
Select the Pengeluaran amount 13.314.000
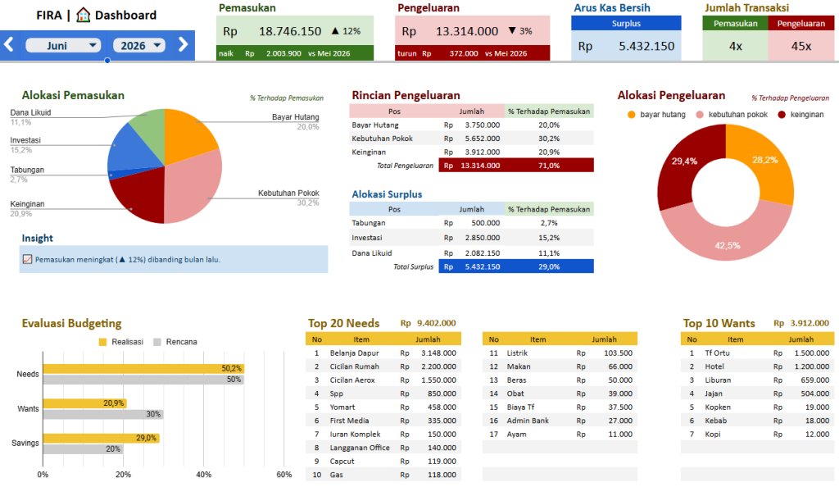click(466, 31)
